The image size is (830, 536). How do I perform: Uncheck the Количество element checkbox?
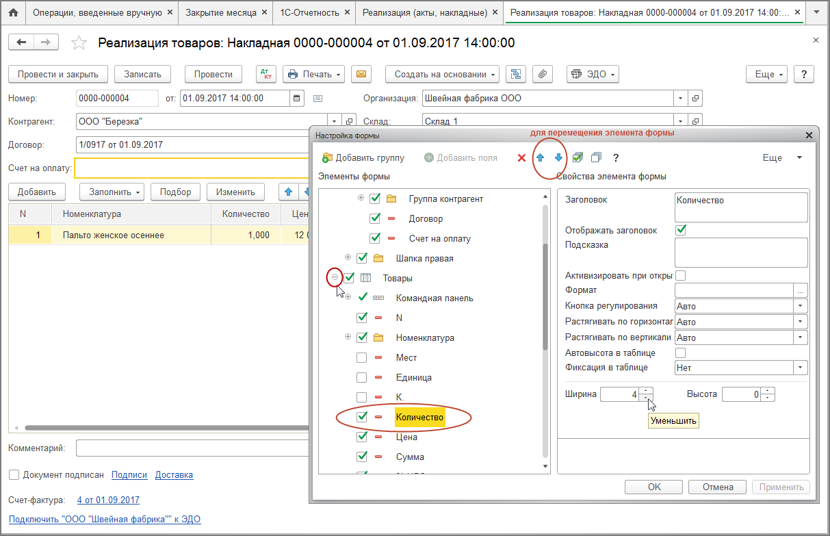[362, 417]
